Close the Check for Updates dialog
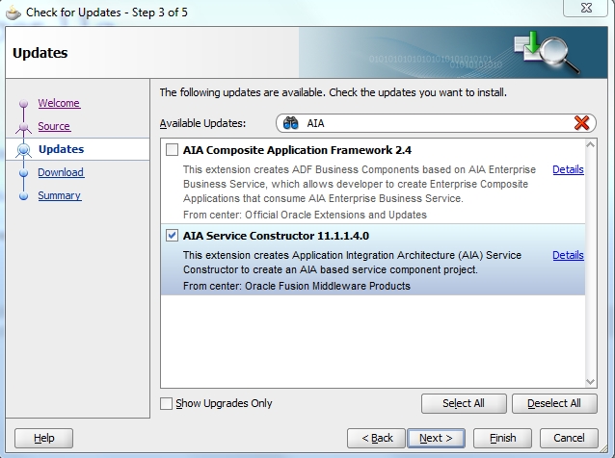Image resolution: width=615 pixels, height=458 pixels. (586, 8)
